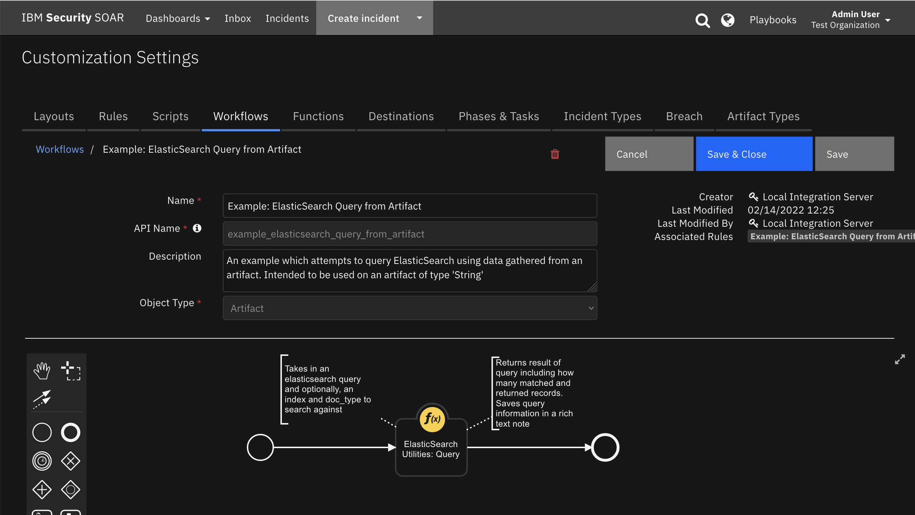Open the Dashboards dropdown menu
The height and width of the screenshot is (515, 915).
click(x=178, y=18)
